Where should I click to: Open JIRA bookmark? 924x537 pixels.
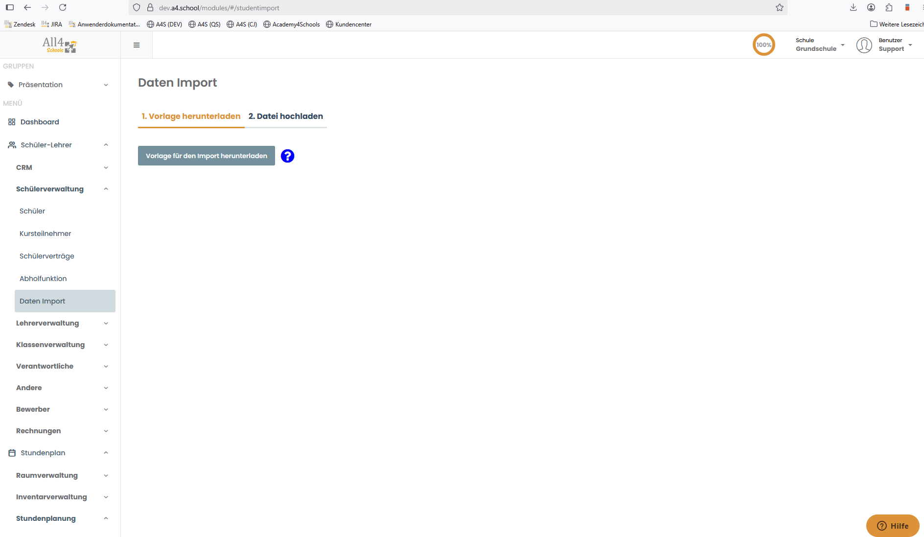52,24
